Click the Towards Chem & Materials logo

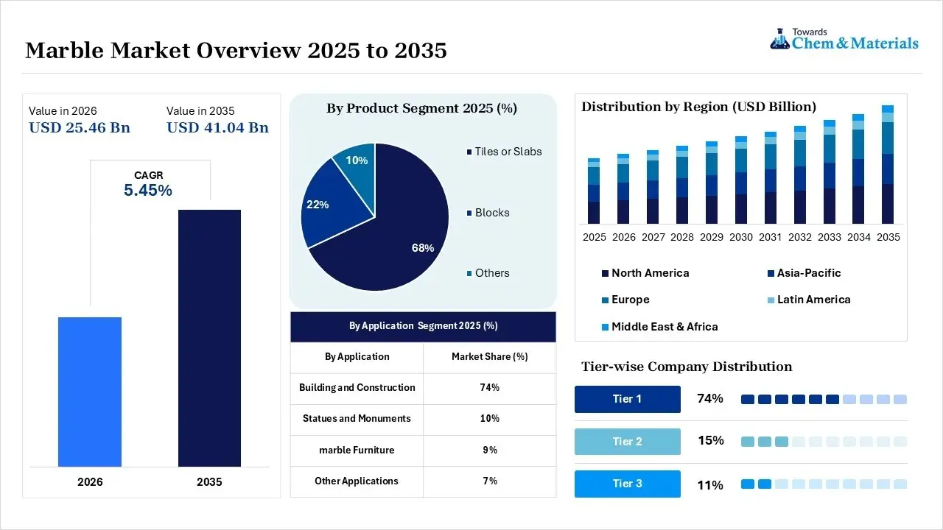(x=844, y=39)
